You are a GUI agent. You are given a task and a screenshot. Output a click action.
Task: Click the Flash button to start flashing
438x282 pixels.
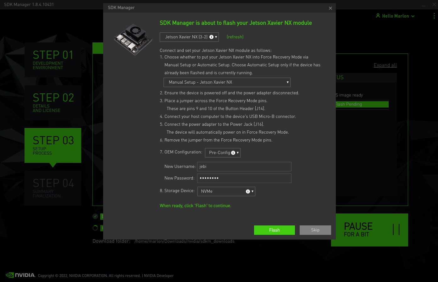pyautogui.click(x=274, y=230)
